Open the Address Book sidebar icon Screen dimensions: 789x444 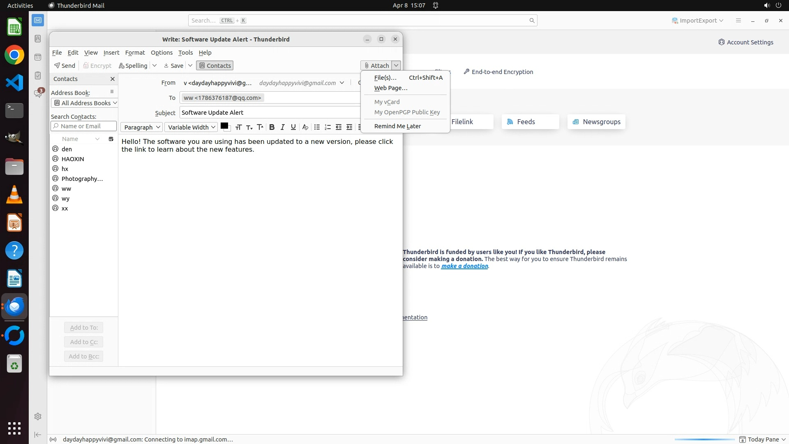[37, 39]
